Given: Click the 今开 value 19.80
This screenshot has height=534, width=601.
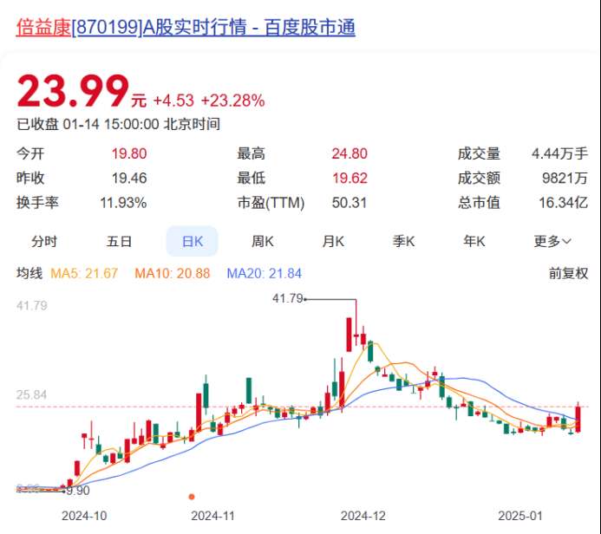Looking at the screenshot, I should (129, 153).
